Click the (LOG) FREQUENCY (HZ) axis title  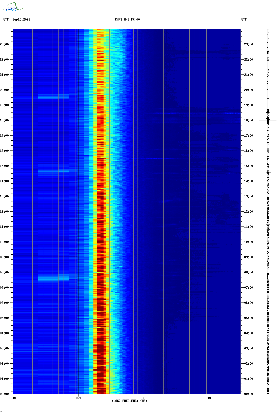coord(129,401)
